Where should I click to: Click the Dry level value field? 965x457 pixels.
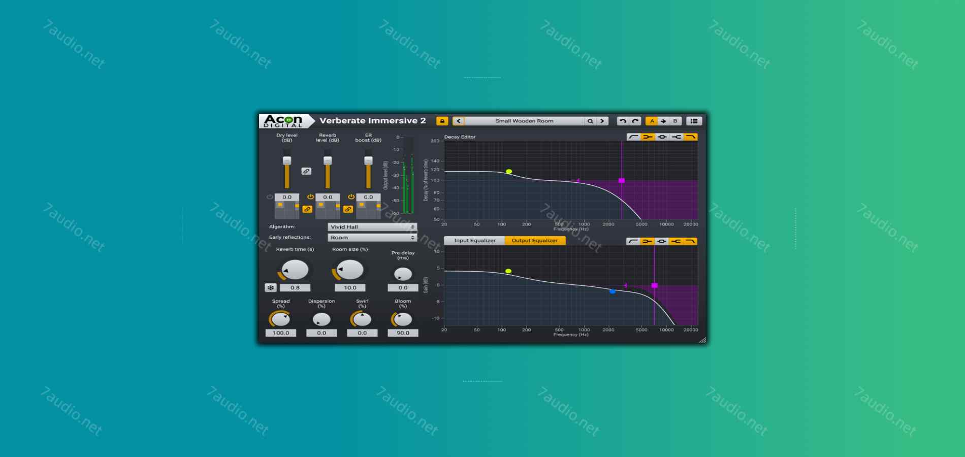click(287, 197)
